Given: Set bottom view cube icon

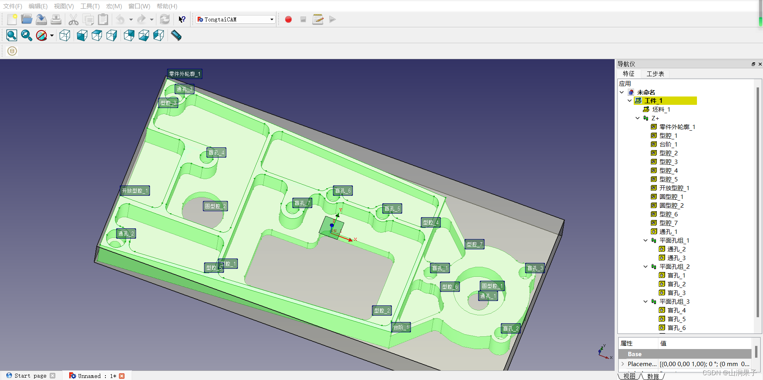Looking at the screenshot, I should tap(144, 35).
